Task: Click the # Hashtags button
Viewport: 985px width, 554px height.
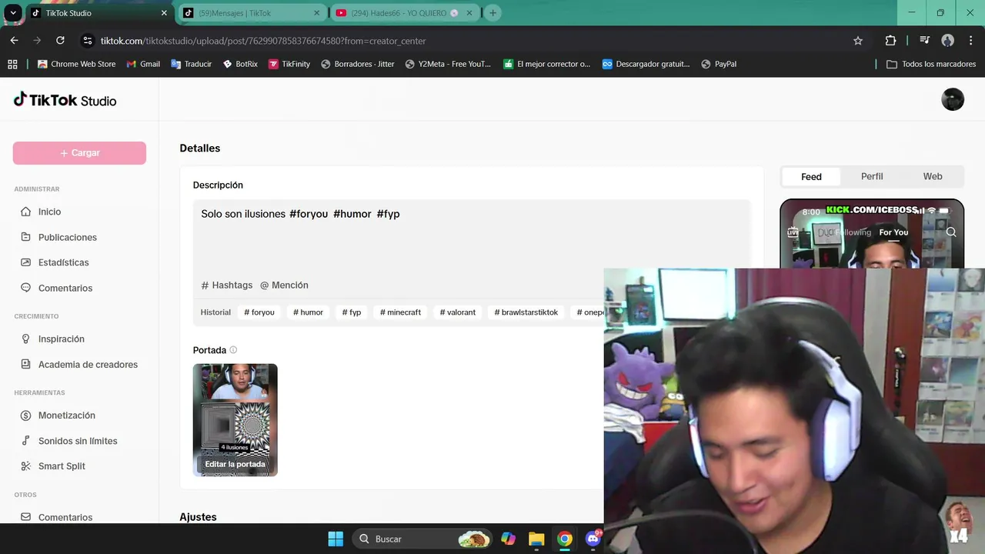Action: [227, 285]
